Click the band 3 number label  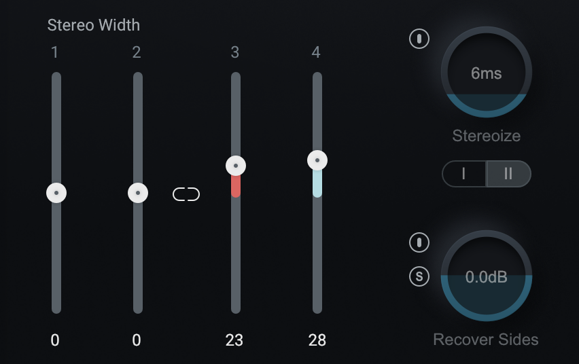[235, 52]
